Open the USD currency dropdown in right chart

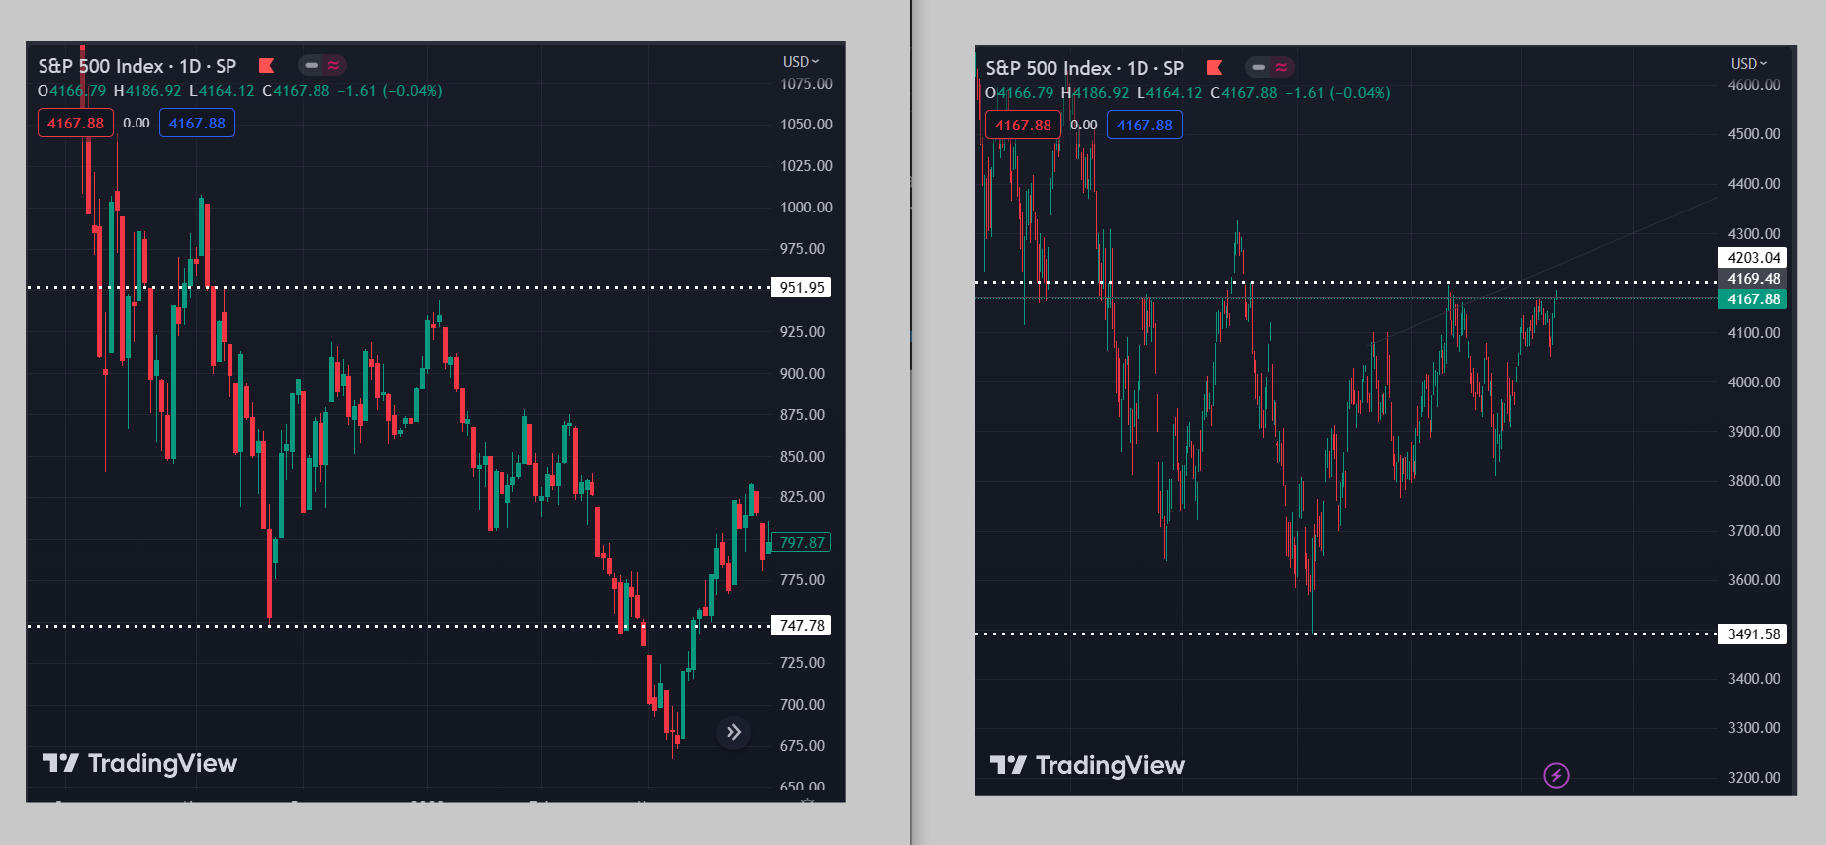(x=1748, y=64)
